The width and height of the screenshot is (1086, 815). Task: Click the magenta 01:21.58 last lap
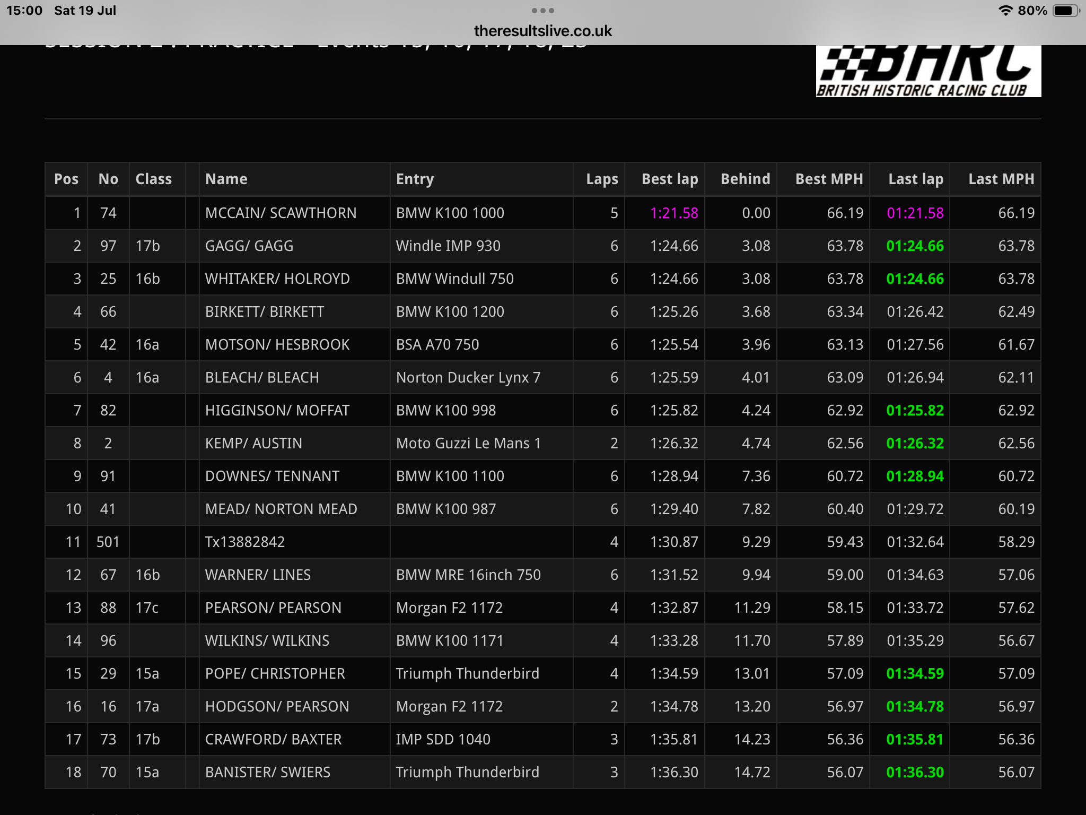915,213
